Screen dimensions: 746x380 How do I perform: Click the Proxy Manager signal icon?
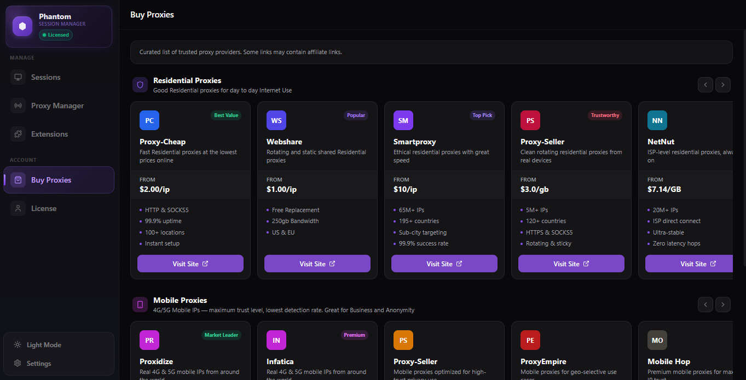(18, 106)
